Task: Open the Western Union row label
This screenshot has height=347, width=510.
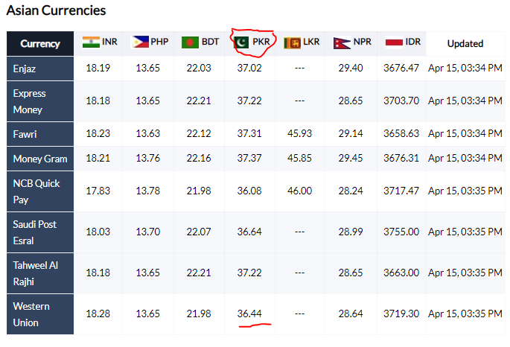Action: [x=40, y=314]
